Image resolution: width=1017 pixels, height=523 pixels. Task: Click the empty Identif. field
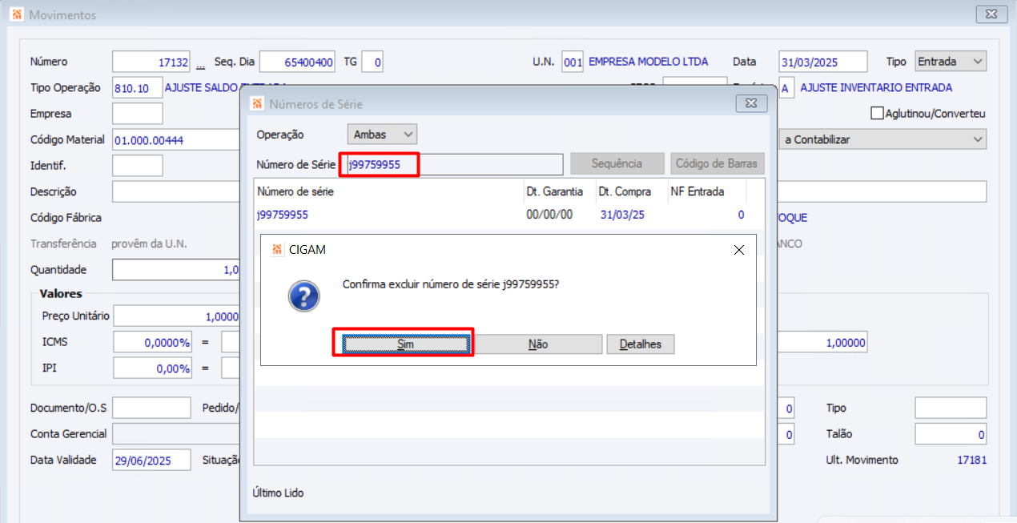(138, 166)
